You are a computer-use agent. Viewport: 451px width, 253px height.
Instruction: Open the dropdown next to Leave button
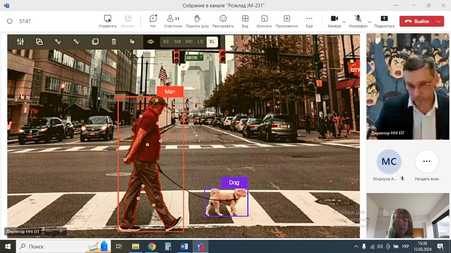tap(438, 21)
